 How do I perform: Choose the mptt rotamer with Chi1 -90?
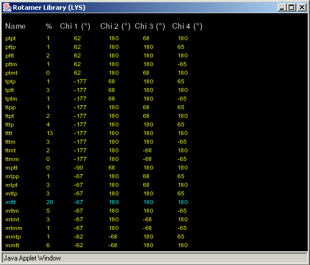pyautogui.click(x=97, y=168)
